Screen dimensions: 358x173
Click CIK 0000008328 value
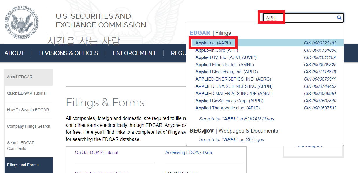320,65
